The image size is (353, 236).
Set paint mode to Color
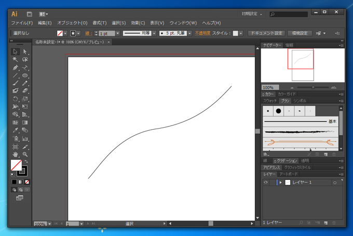pos(14,182)
